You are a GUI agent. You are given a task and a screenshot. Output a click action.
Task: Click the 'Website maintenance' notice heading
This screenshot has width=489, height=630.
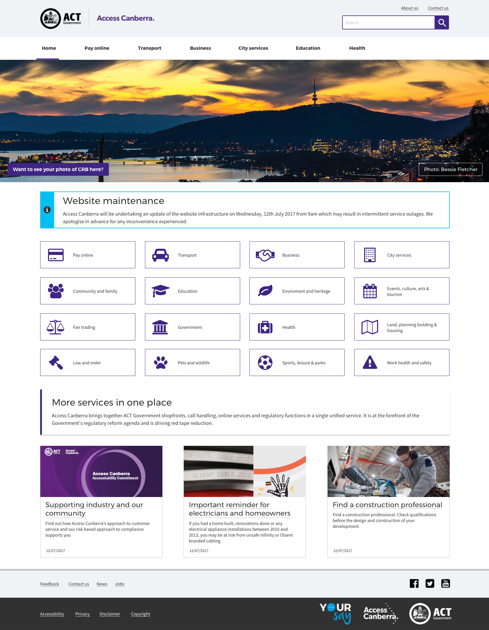point(114,201)
